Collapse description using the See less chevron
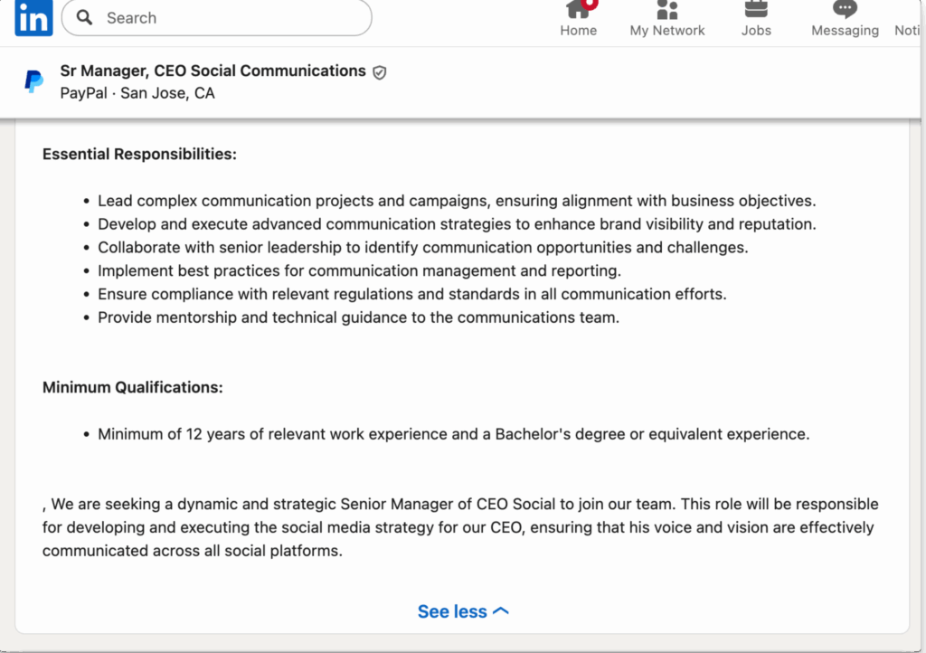926x653 pixels. (501, 611)
